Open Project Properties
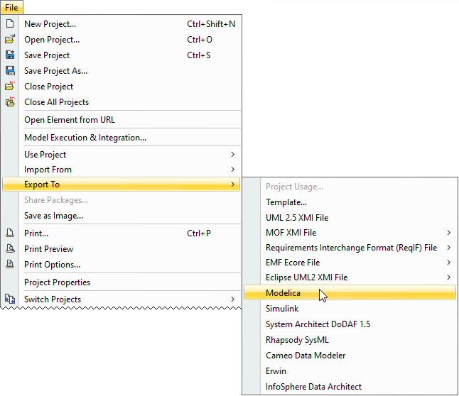Viewport: 459px width, 396px height. pos(57,282)
